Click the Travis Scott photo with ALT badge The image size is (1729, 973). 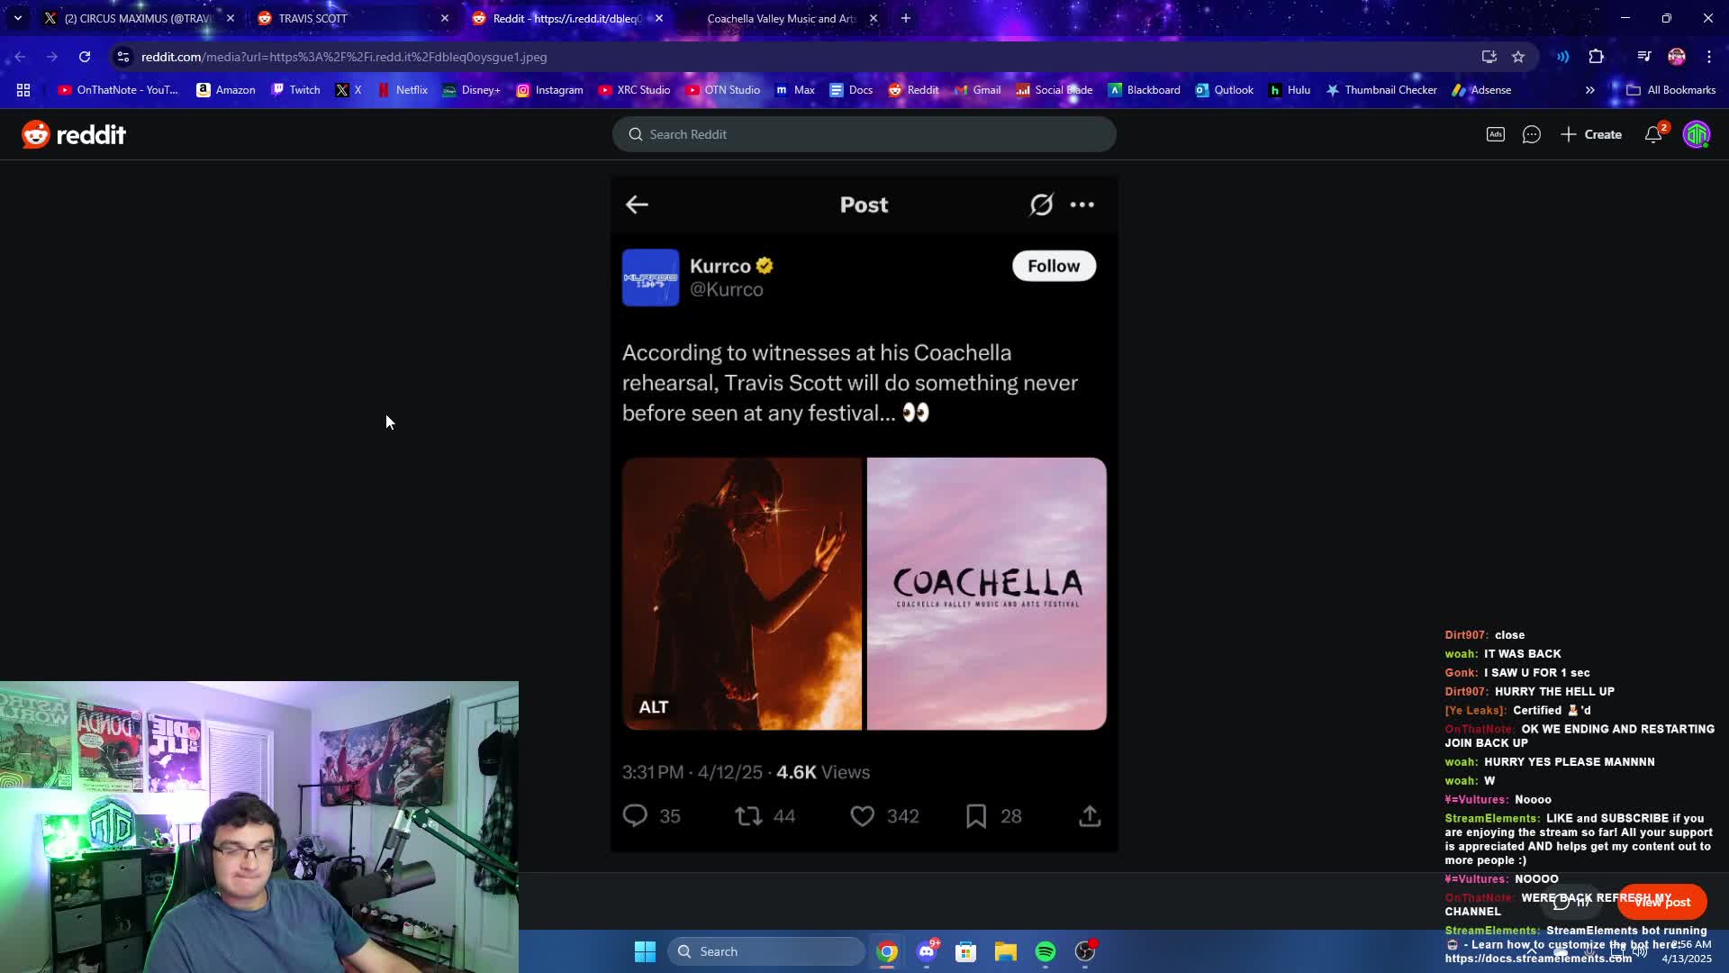click(x=742, y=594)
